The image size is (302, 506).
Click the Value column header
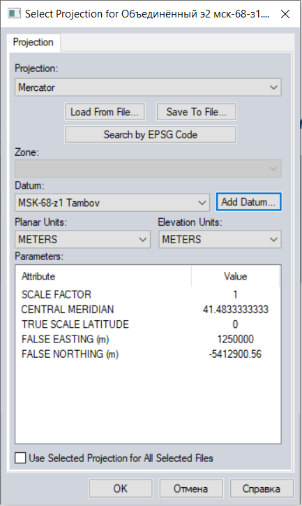click(x=235, y=276)
